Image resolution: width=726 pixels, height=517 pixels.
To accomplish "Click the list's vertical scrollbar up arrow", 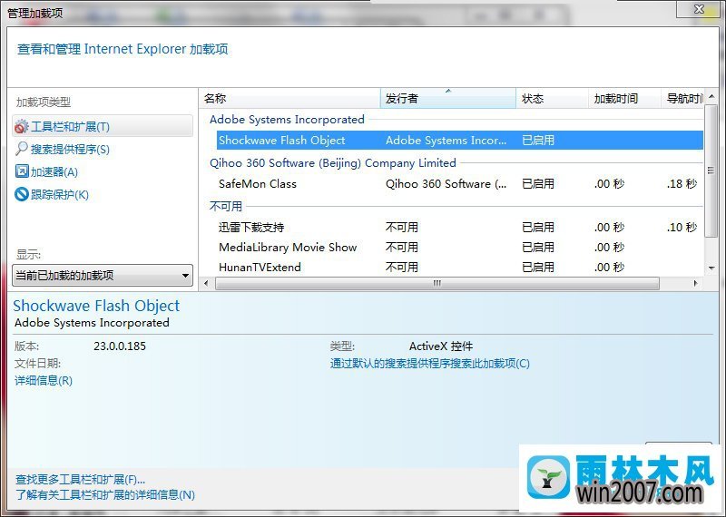I will (x=711, y=97).
